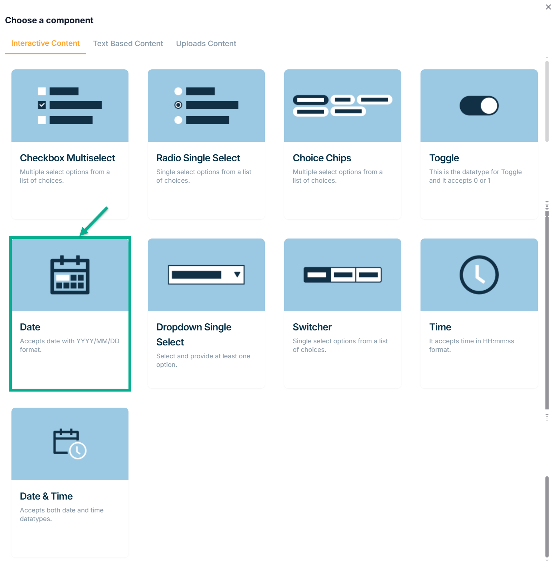
Task: Select the Toggle switch component illustration
Action: coord(479,105)
